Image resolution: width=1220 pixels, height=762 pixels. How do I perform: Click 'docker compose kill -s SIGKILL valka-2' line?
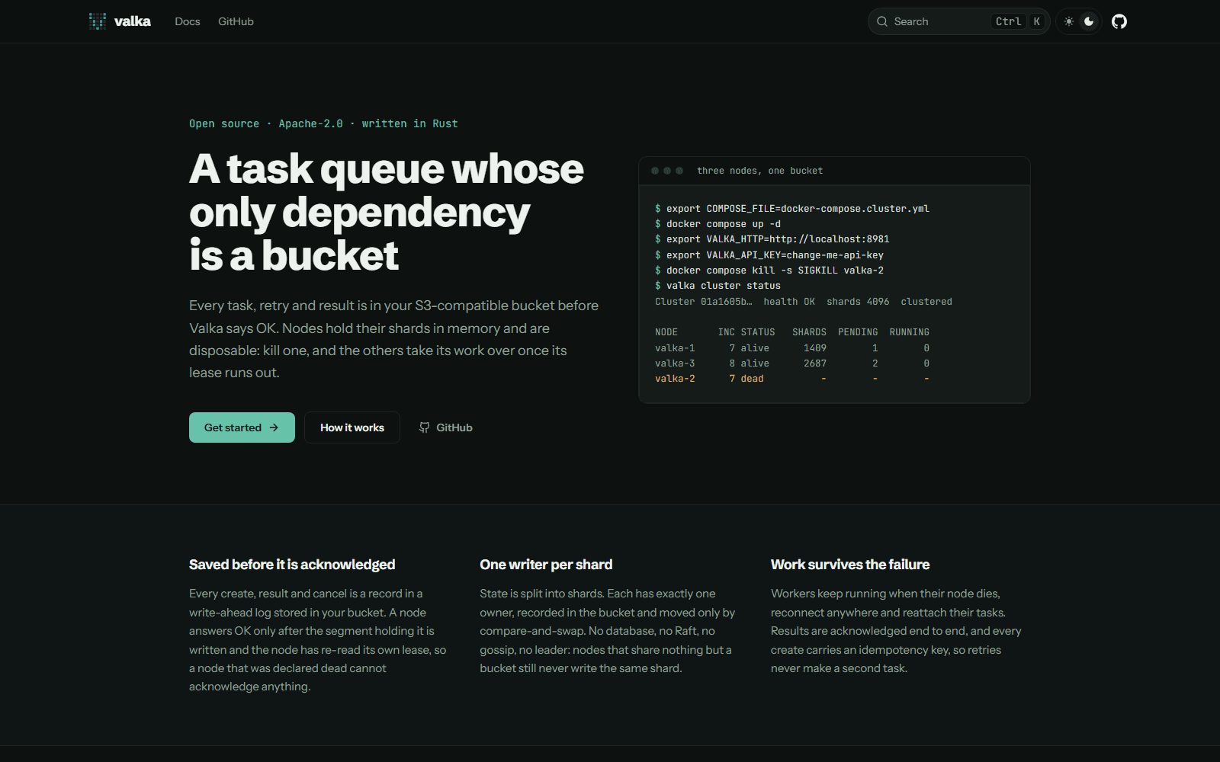[769, 271]
